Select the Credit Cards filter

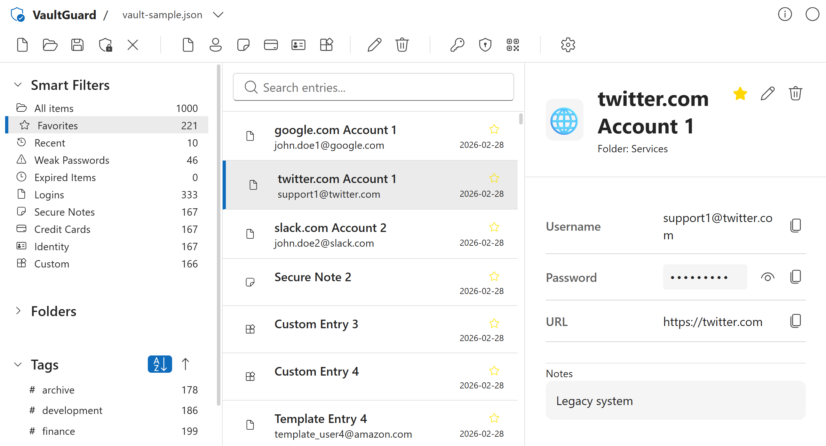pyautogui.click(x=62, y=229)
